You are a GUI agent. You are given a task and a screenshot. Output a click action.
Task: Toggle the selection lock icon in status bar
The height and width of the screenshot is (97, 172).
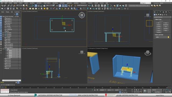(x=95, y=90)
